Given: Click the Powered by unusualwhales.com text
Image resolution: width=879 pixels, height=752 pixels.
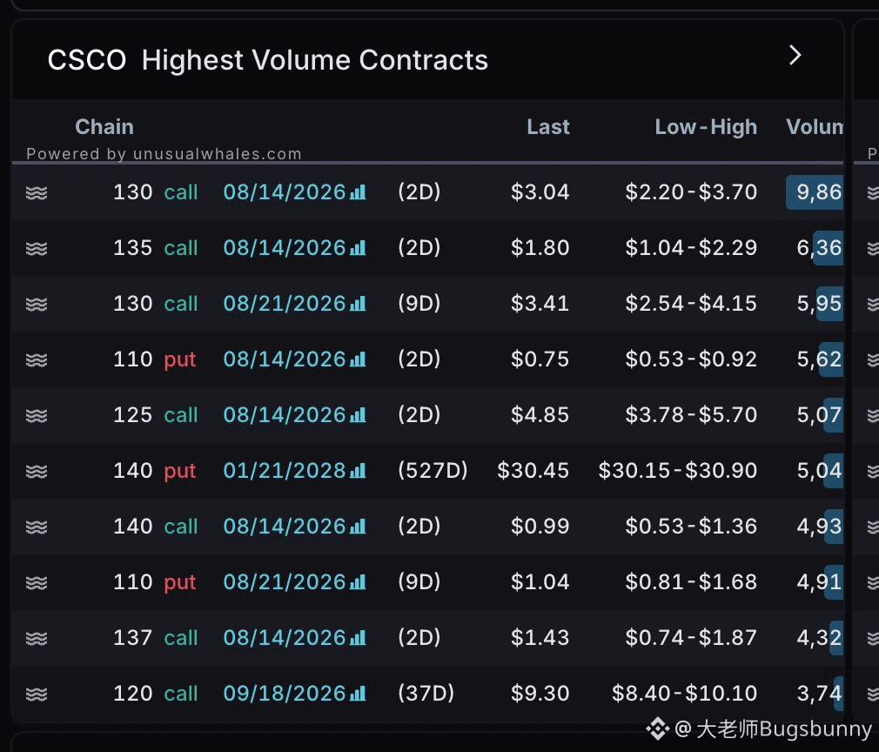Looking at the screenshot, I should 164,154.
